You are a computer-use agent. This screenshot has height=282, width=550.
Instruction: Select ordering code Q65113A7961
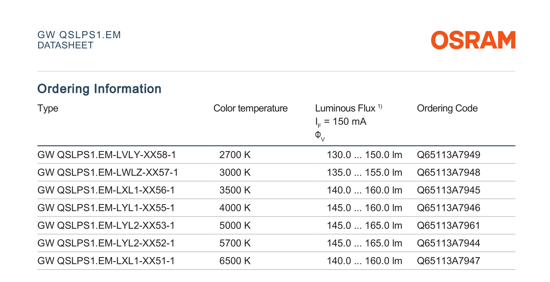[x=448, y=226]
